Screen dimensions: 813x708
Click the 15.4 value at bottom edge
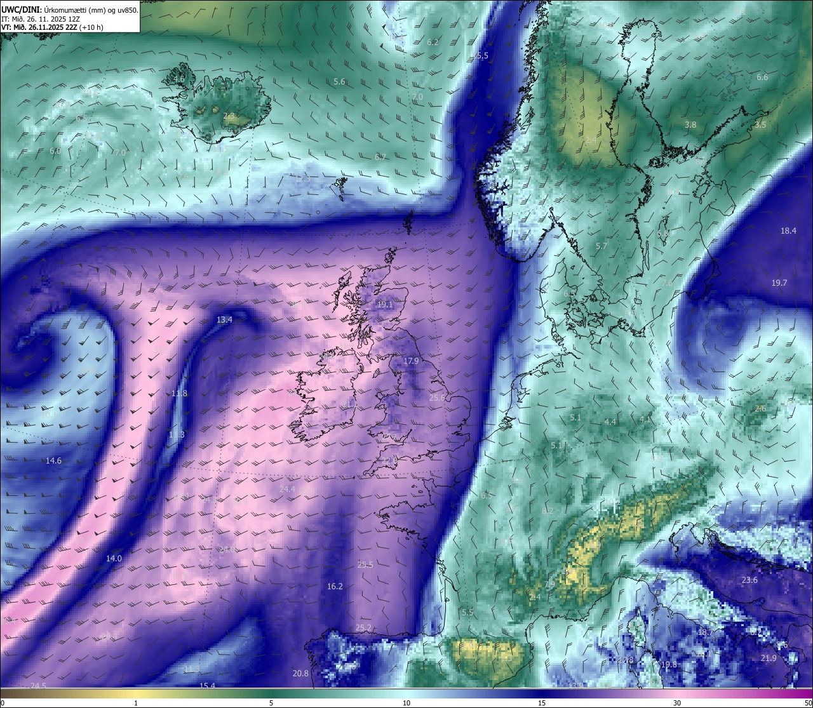208,686
